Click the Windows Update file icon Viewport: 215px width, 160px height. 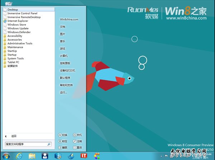tap(5, 29)
